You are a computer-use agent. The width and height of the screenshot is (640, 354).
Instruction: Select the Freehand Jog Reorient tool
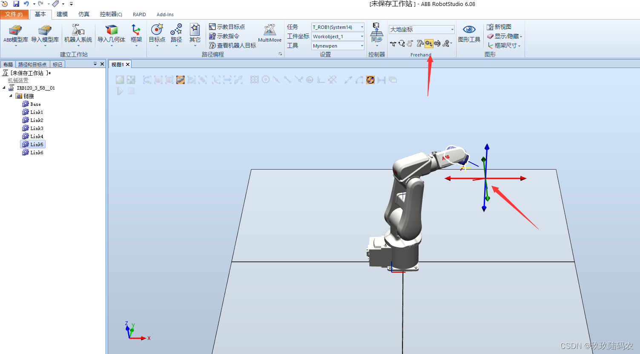(x=437, y=43)
